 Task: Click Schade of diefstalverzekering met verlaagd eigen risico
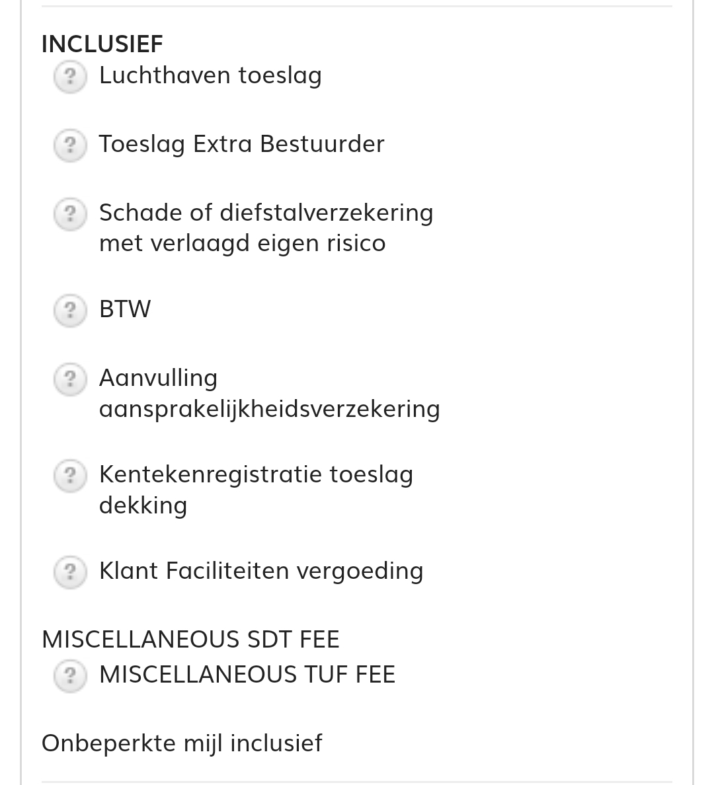[x=266, y=227]
